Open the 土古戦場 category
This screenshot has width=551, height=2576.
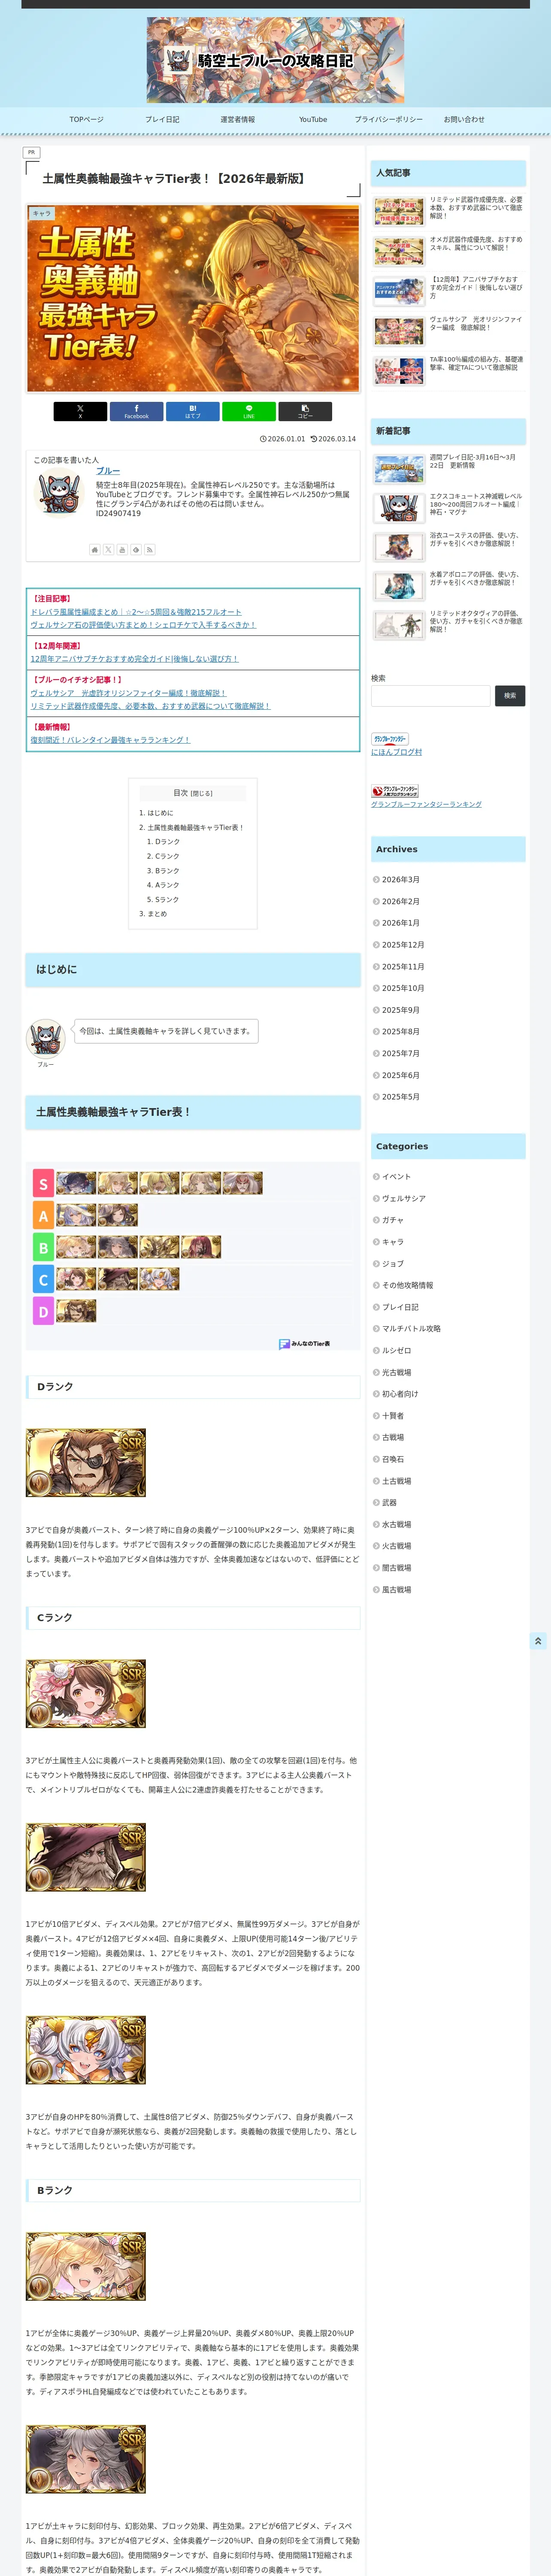[396, 1481]
